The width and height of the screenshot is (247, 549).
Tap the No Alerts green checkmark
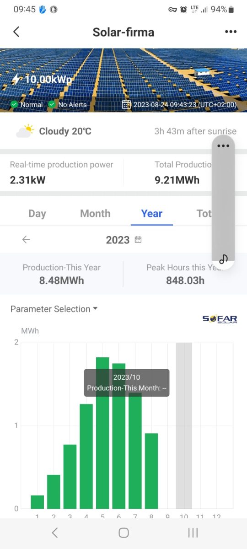click(52, 105)
